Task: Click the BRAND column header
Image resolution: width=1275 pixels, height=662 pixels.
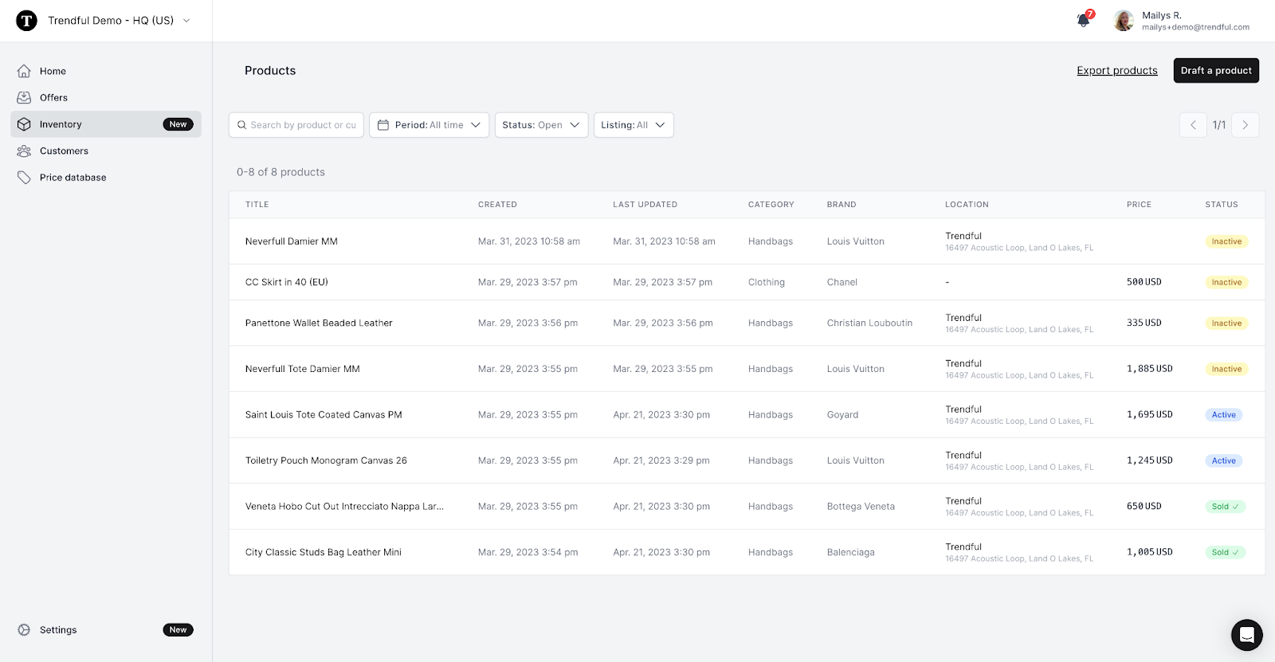Action: click(841, 205)
